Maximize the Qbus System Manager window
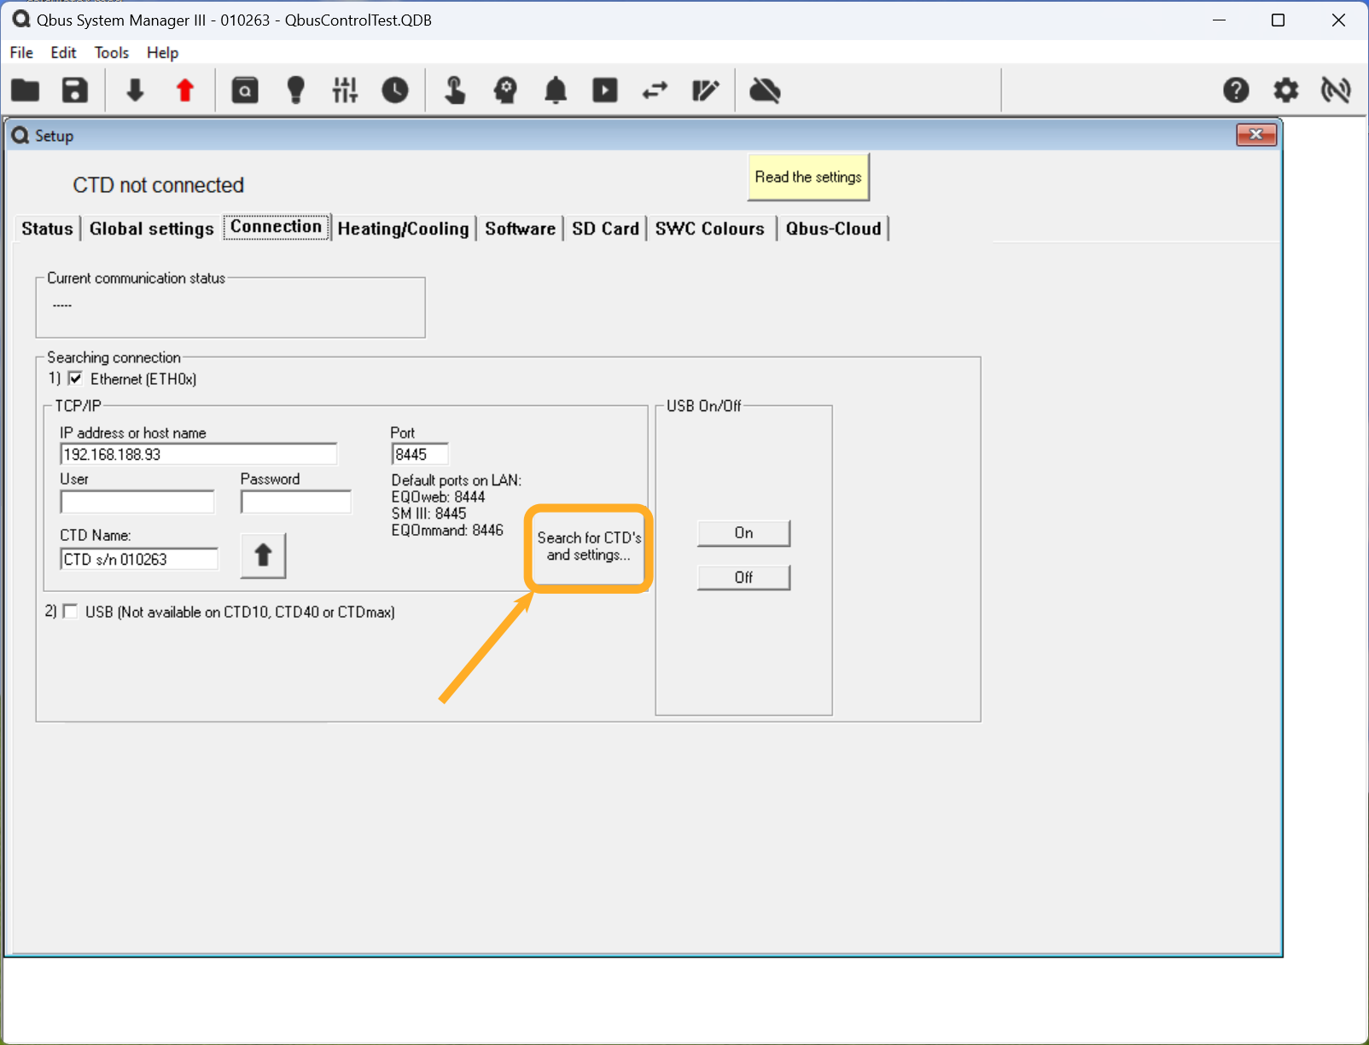1369x1045 pixels. click(x=1278, y=20)
